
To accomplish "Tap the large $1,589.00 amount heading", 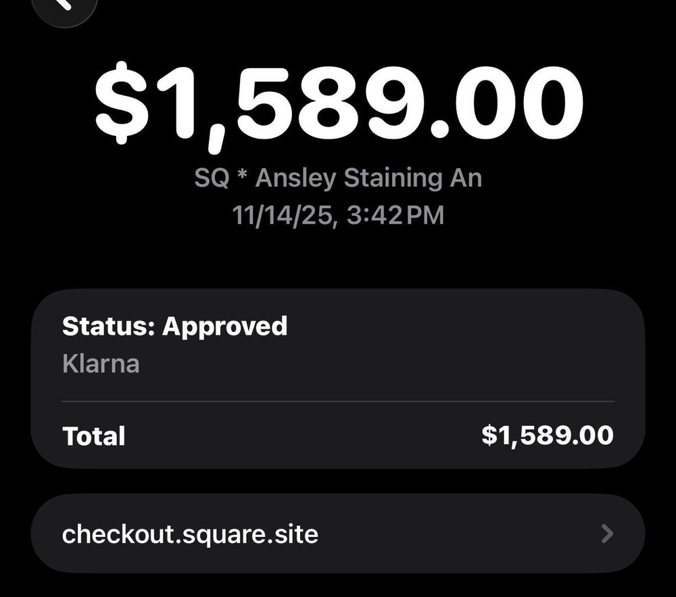I will click(338, 101).
